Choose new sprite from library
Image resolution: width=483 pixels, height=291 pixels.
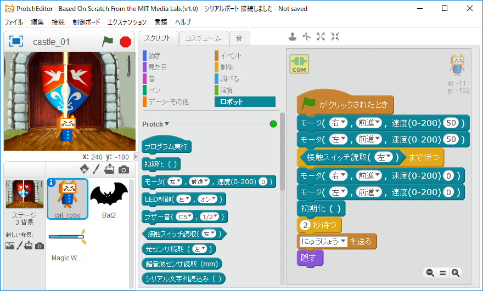pos(85,169)
